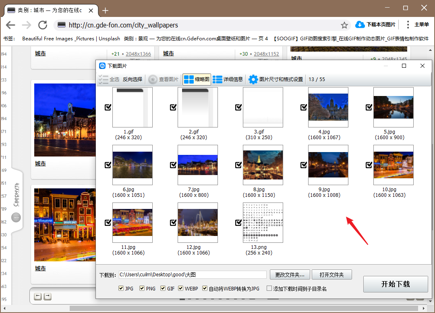Click the previous-page left arrow button on webpage
Viewport: 435px width, 313px height.
[x=38, y=296]
